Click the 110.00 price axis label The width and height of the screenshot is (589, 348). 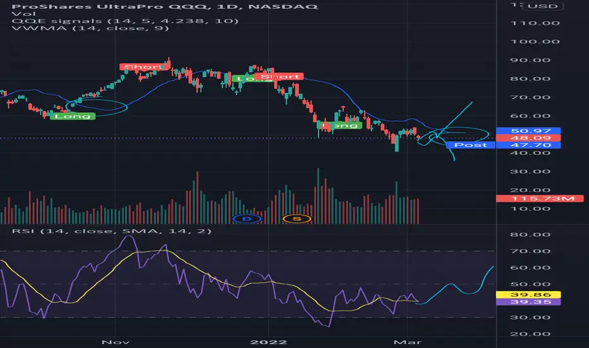(535, 23)
